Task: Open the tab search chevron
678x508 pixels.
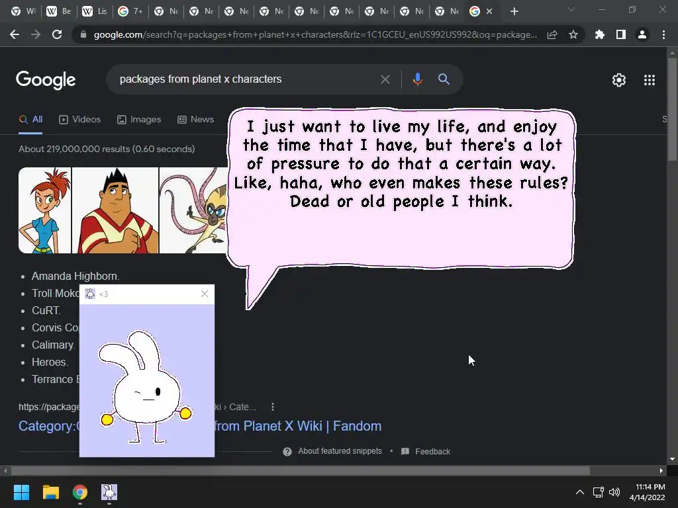Action: 571,9
